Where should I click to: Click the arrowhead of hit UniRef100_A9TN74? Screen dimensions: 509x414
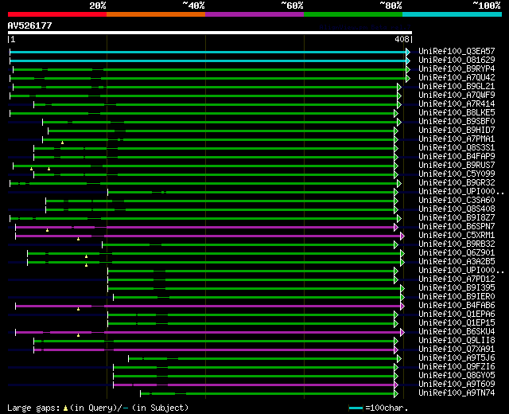pos(399,393)
